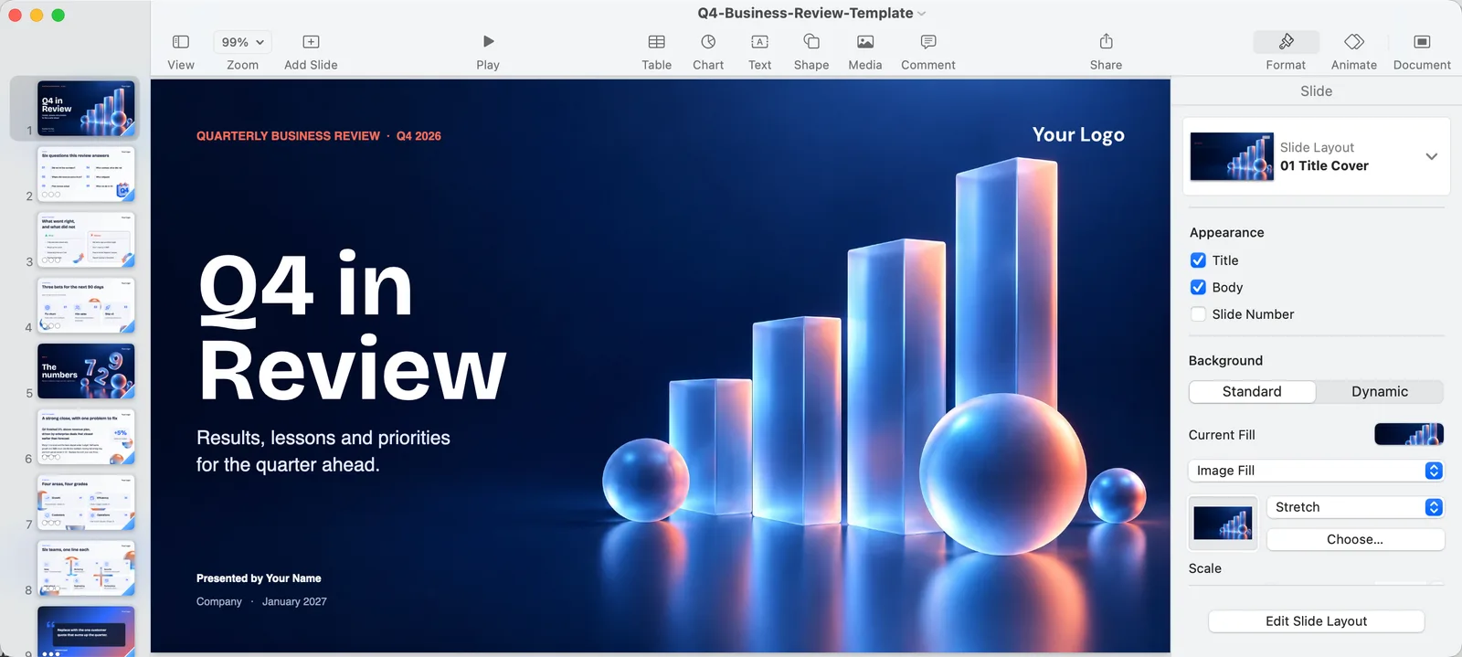Select slide 1 thumbnail in navigator
This screenshot has width=1462, height=657.
[86, 108]
